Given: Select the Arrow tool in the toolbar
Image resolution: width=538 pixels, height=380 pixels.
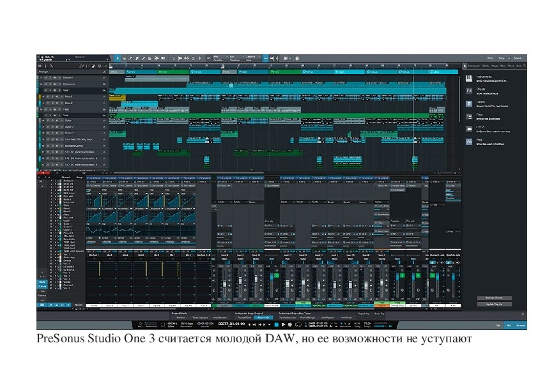Looking at the screenshot, I should [x=118, y=59].
